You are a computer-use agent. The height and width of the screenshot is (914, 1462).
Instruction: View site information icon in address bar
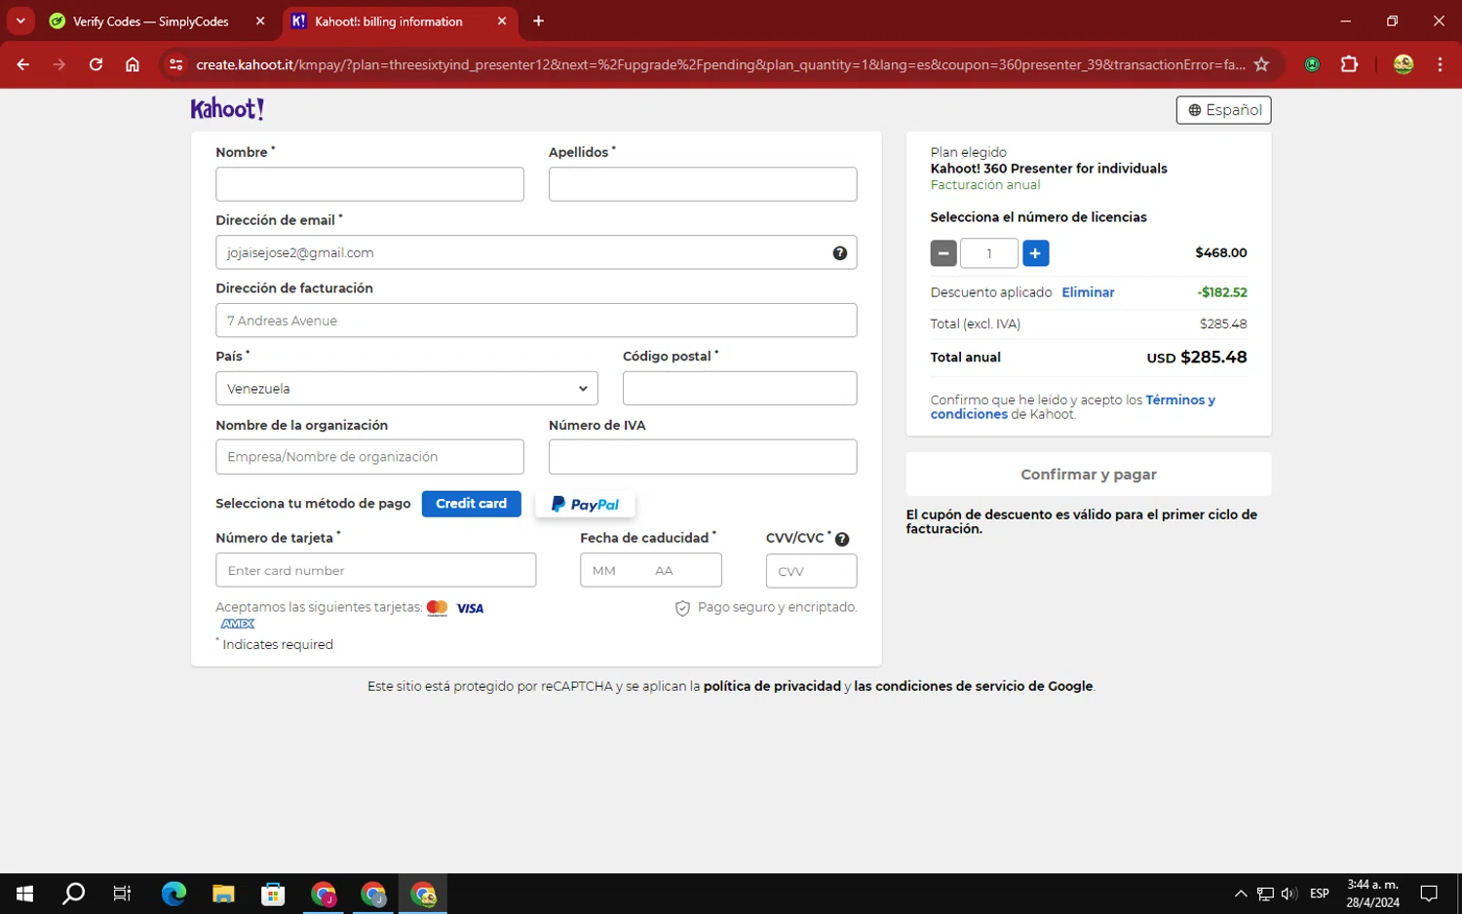175,64
